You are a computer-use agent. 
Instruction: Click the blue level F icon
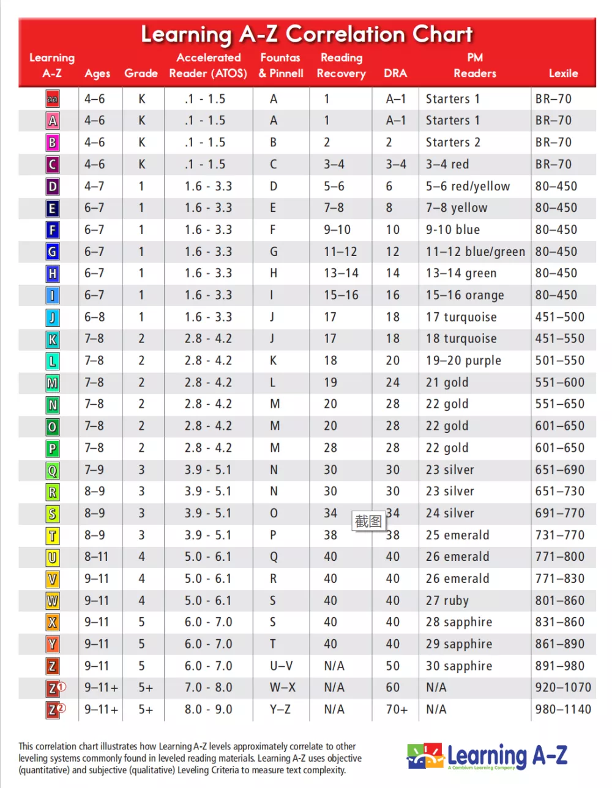pos(53,230)
